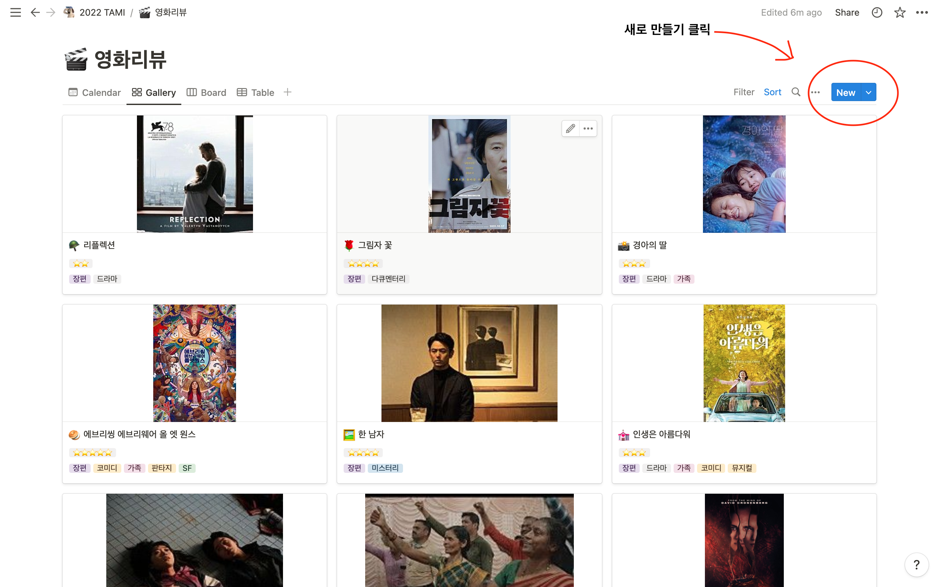Click the 장편 tag on 한 남자
Screen dimensions: 939x587
354,468
